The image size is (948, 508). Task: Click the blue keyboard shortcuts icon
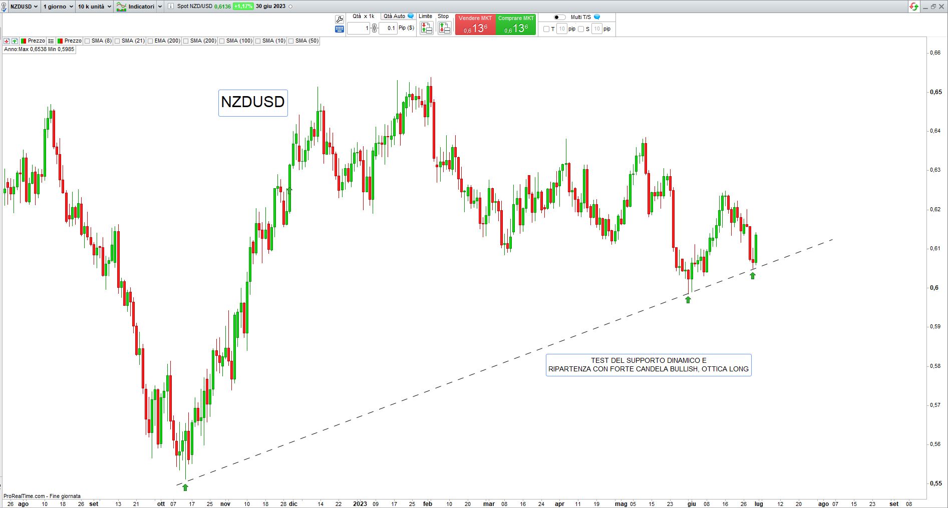coord(339,29)
